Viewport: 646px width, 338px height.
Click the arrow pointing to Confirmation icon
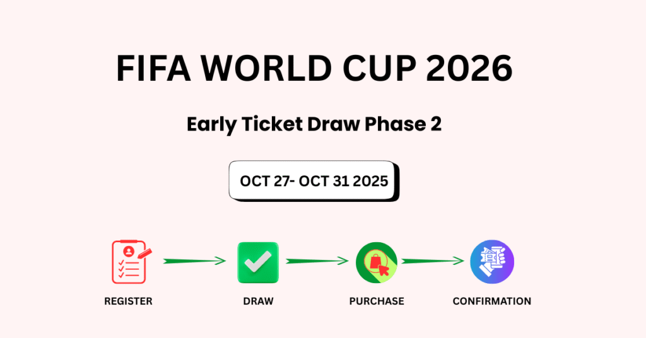pos(433,260)
